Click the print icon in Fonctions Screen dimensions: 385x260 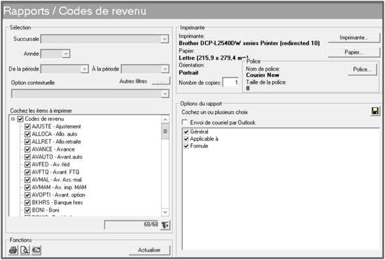[13, 250]
